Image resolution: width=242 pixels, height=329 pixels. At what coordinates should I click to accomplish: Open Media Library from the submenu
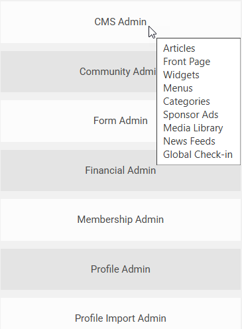(x=193, y=128)
